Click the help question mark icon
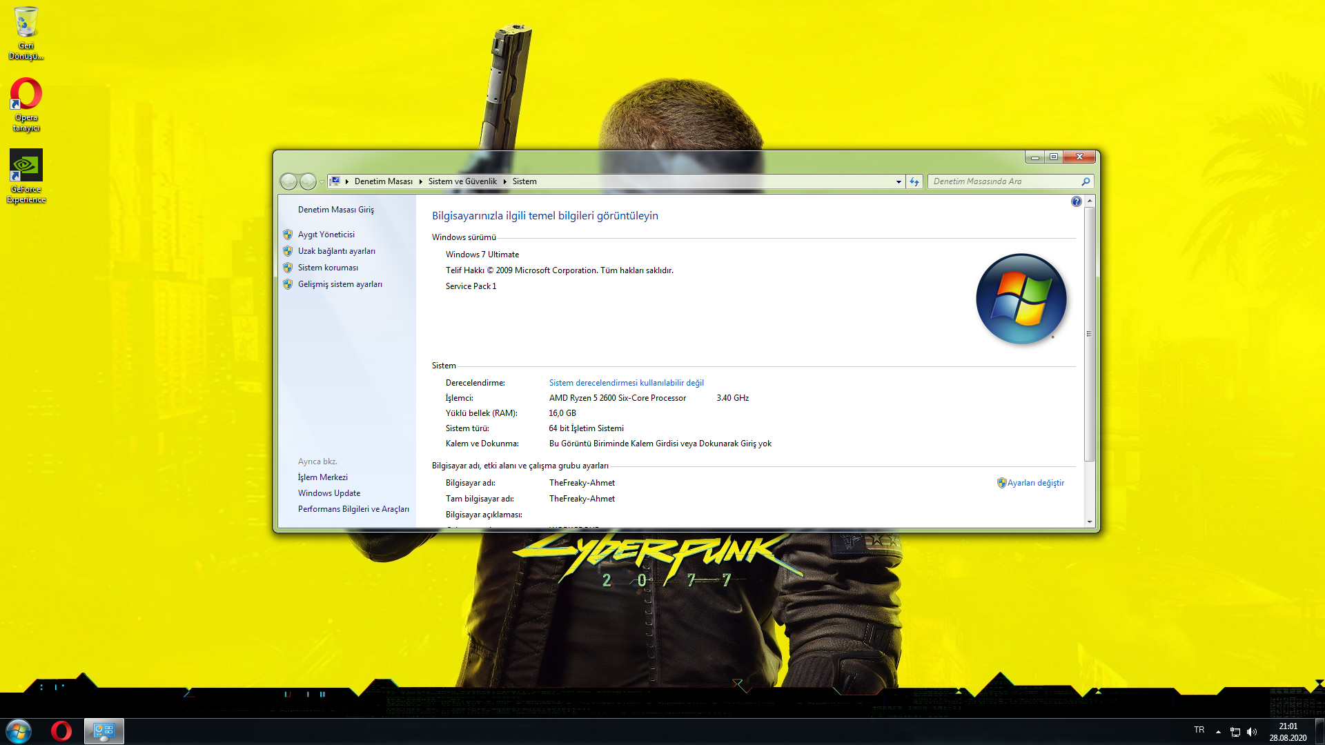The height and width of the screenshot is (745, 1325). [x=1076, y=201]
